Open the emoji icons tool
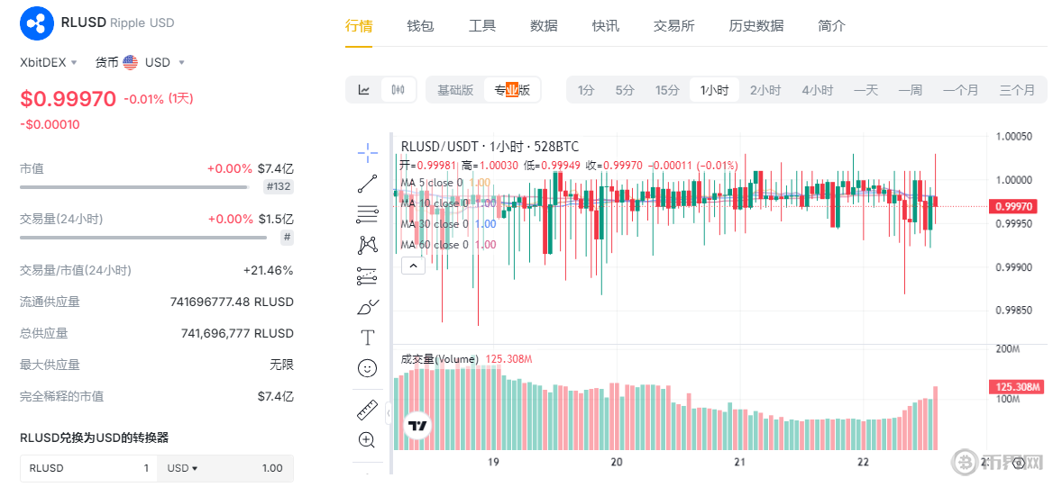The width and height of the screenshot is (1053, 487). point(367,368)
